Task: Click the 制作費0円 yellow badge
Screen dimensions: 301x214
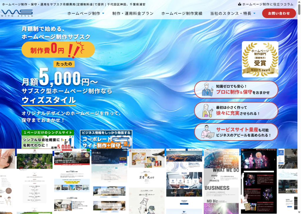Action: pyautogui.click(x=58, y=50)
